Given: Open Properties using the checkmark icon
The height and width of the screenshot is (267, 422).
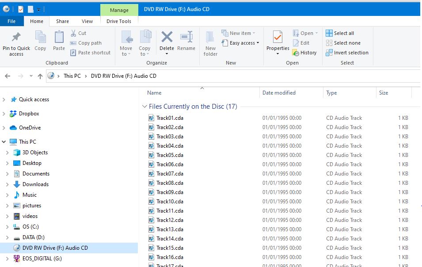Looking at the screenshot, I should click(x=278, y=37).
